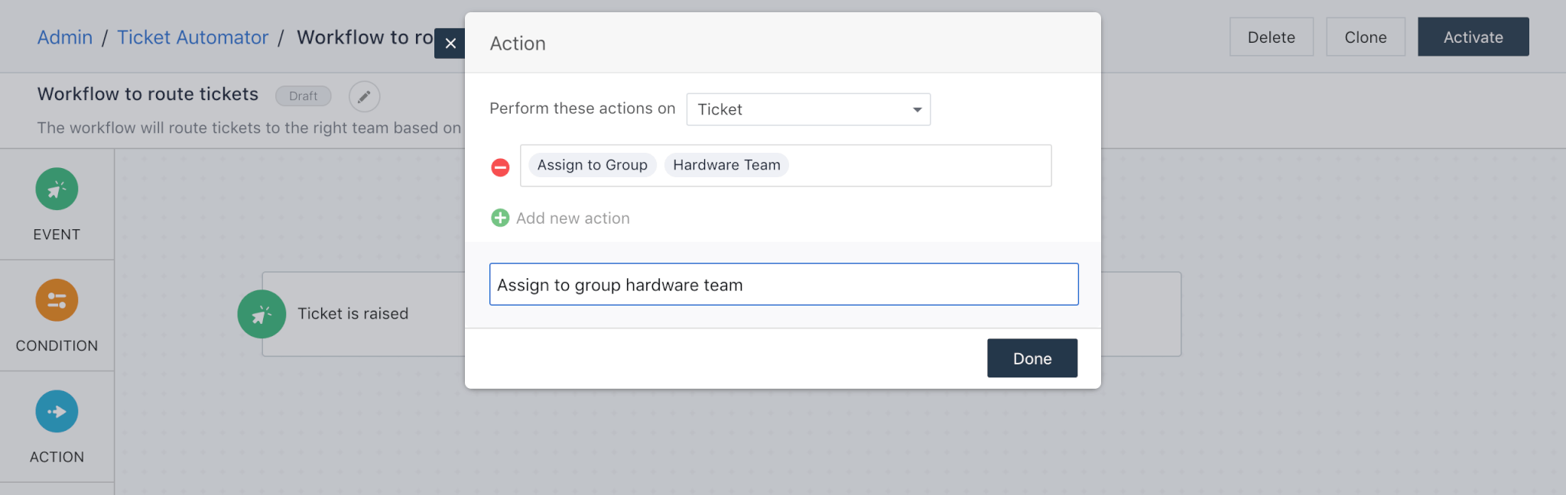
Task: Select the orange Condition icon
Action: (x=57, y=300)
